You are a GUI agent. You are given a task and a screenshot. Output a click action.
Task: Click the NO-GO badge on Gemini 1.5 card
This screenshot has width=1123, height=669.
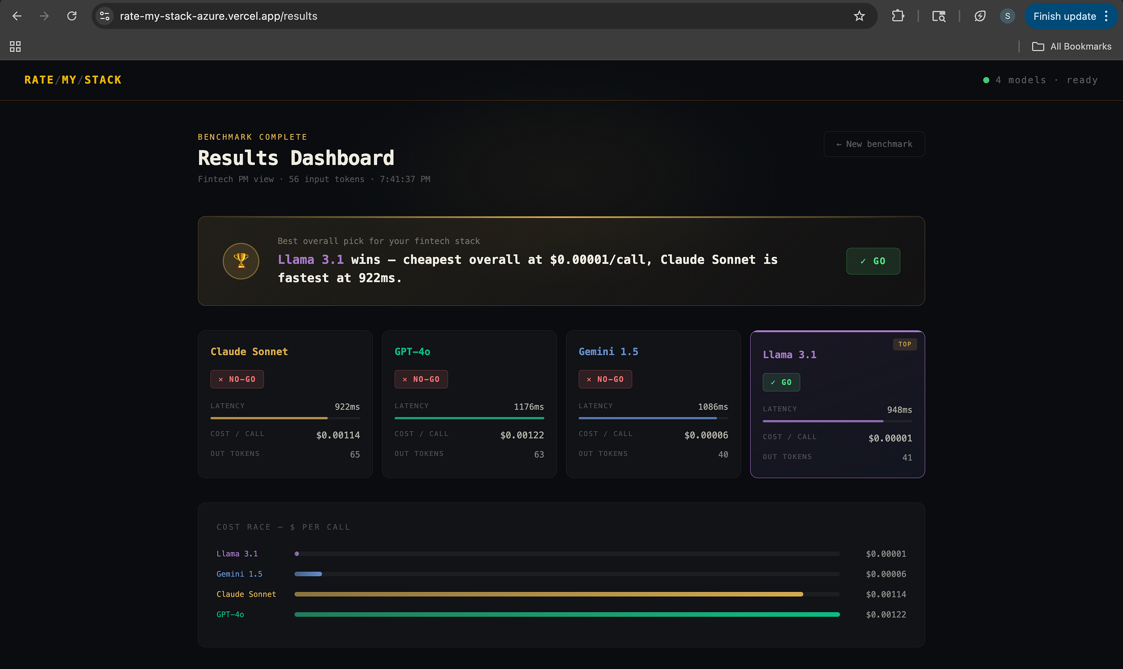point(605,379)
